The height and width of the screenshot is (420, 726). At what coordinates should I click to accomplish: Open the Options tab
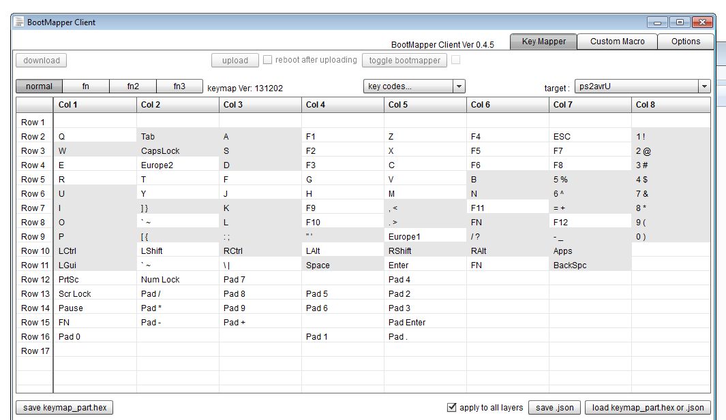point(685,42)
